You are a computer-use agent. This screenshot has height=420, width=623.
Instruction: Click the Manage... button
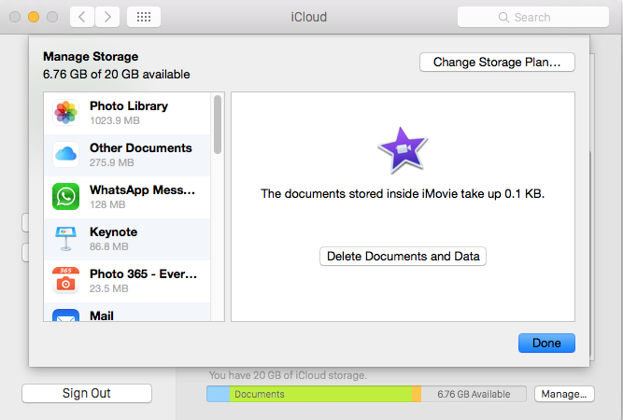[x=564, y=394]
